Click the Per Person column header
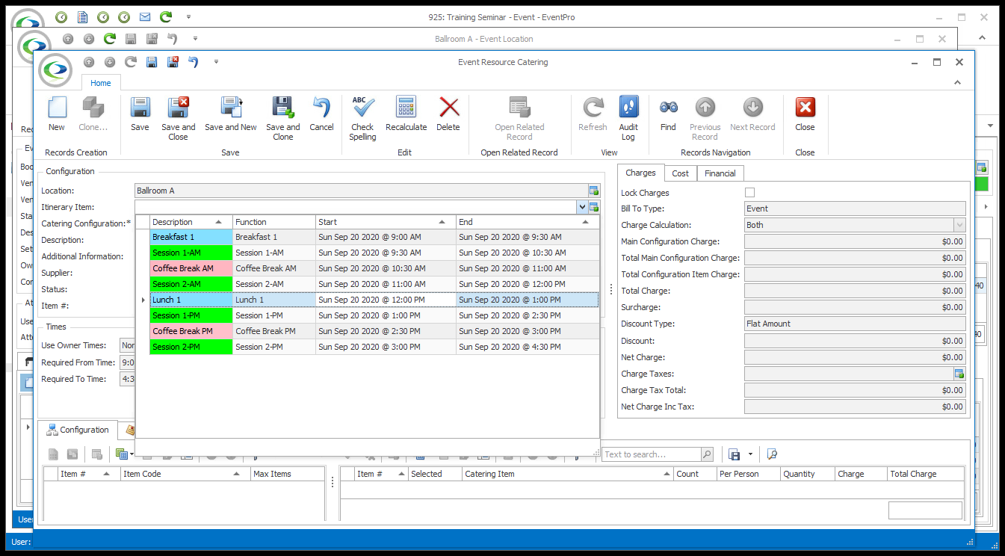 [x=748, y=474]
